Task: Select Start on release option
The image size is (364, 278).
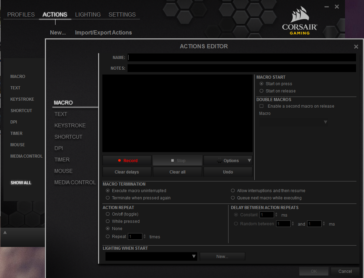Action: click(x=261, y=91)
